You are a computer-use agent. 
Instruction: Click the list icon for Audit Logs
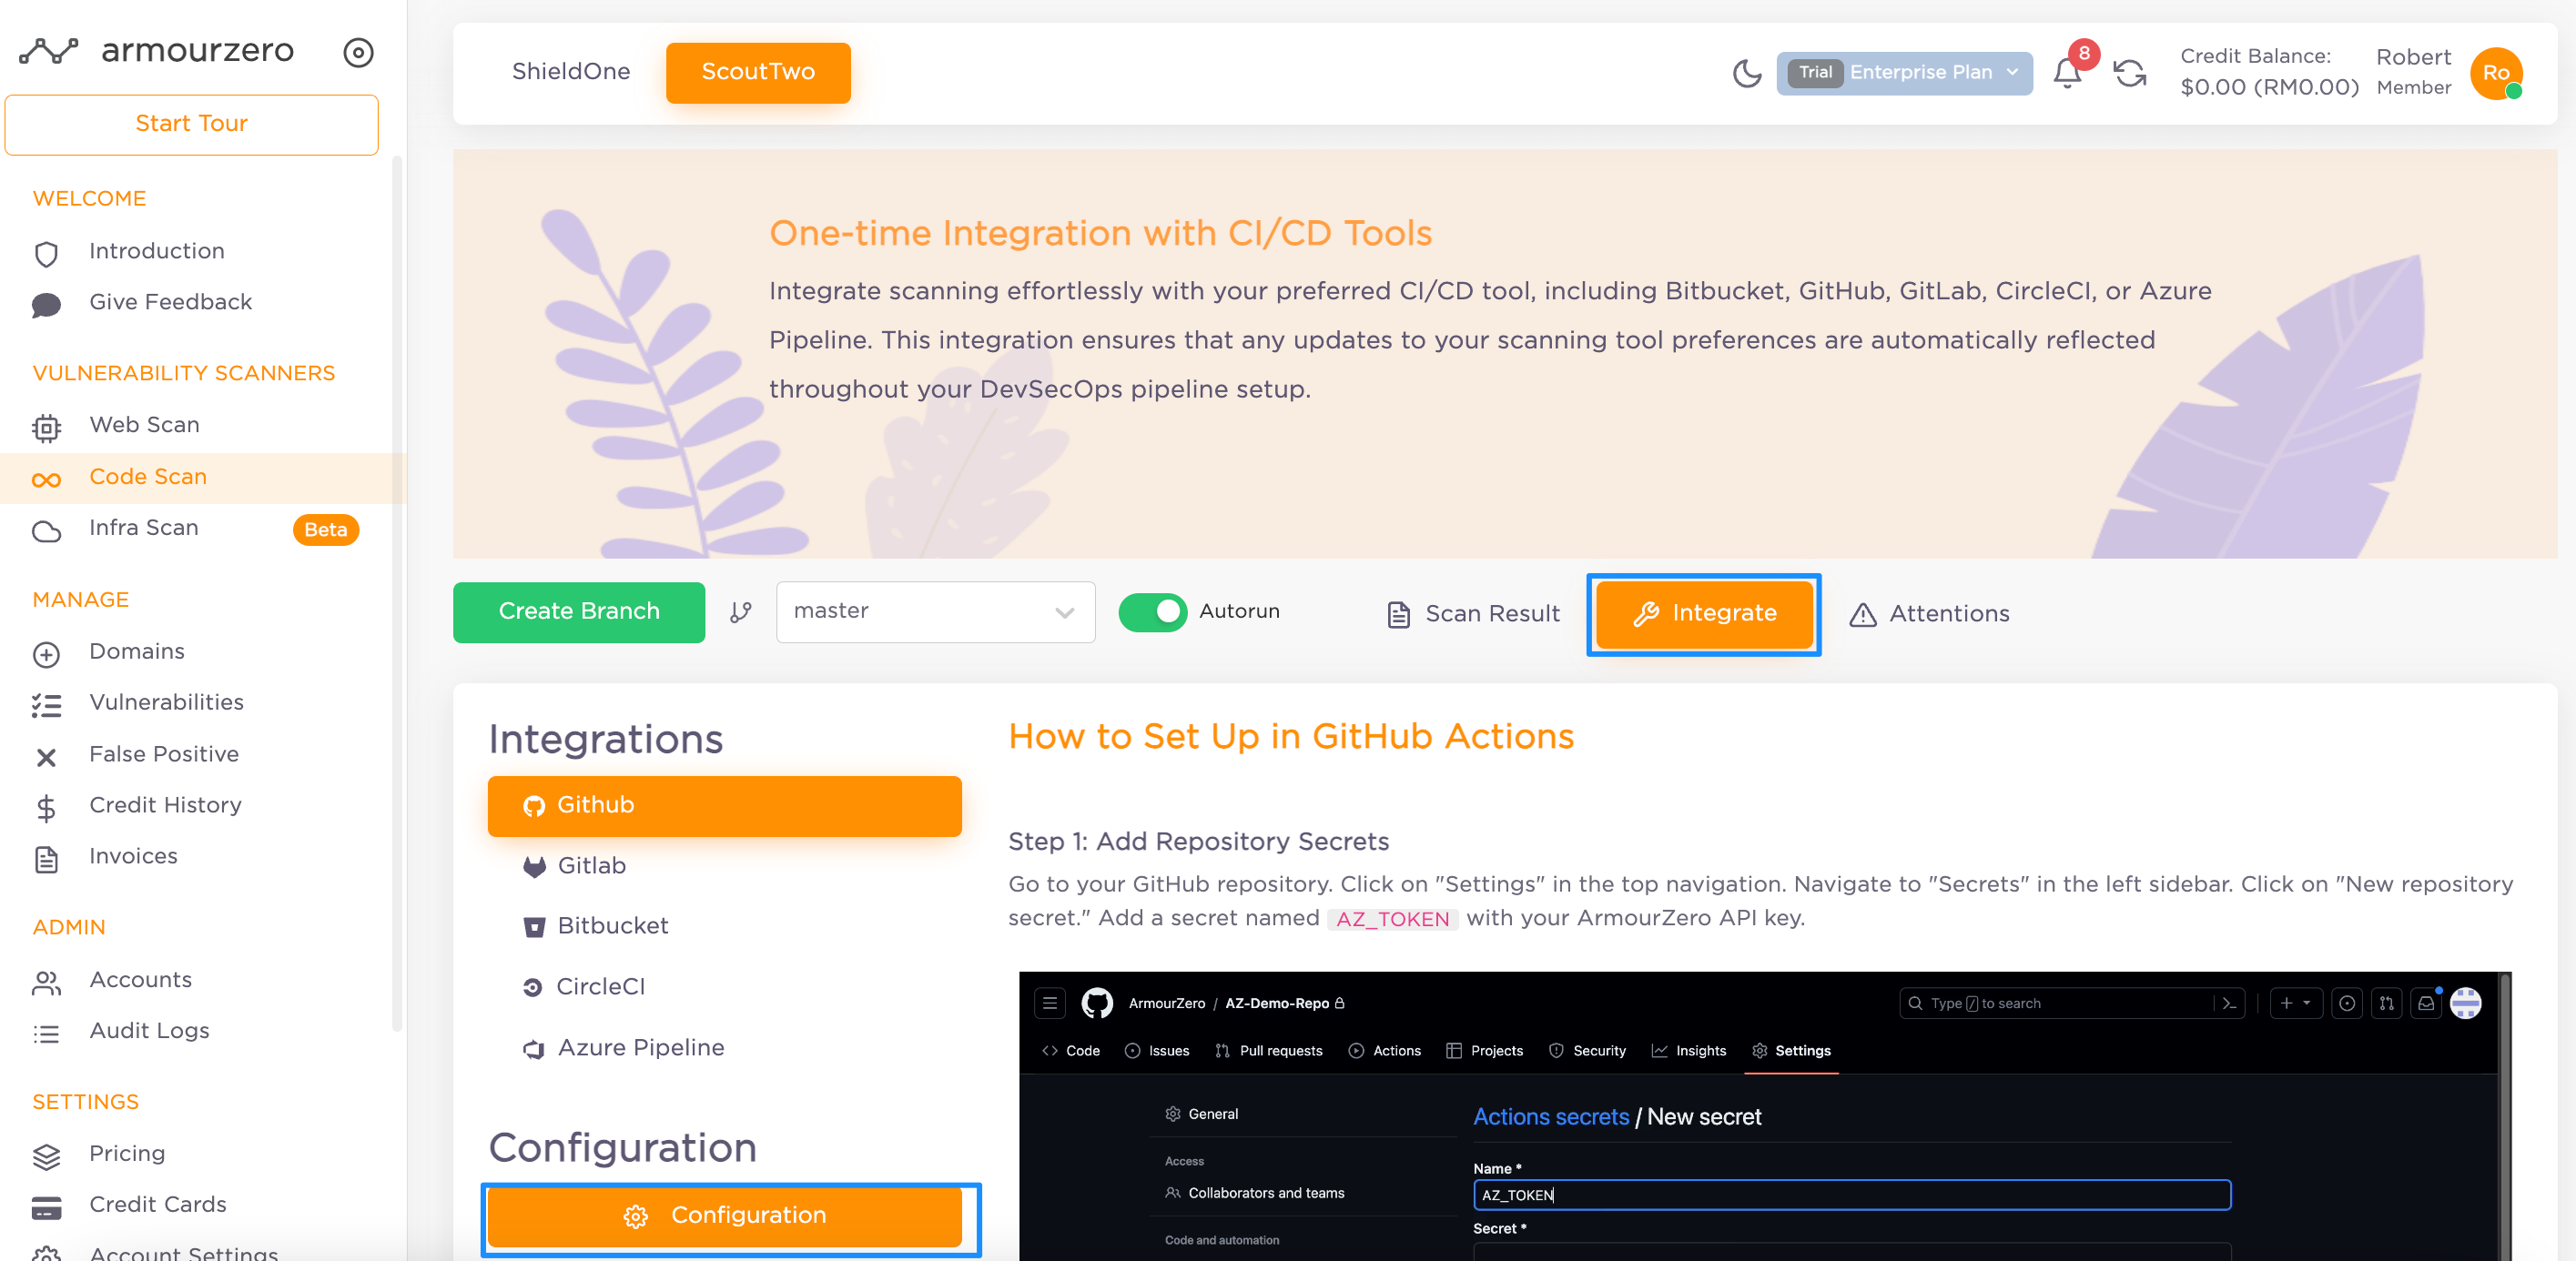(x=46, y=1034)
